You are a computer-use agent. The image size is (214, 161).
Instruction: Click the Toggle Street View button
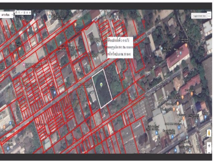[x=200, y=15]
